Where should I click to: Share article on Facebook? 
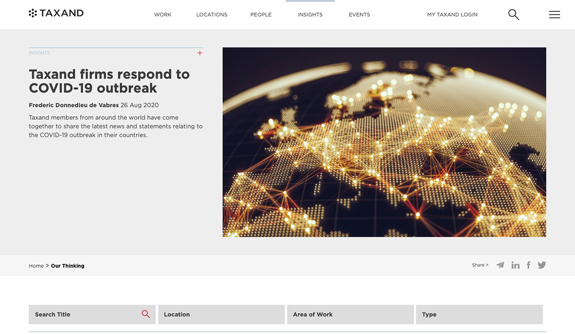(529, 265)
